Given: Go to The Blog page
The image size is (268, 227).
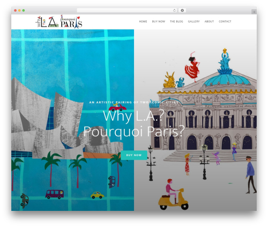Looking at the screenshot, I should coord(176,21).
